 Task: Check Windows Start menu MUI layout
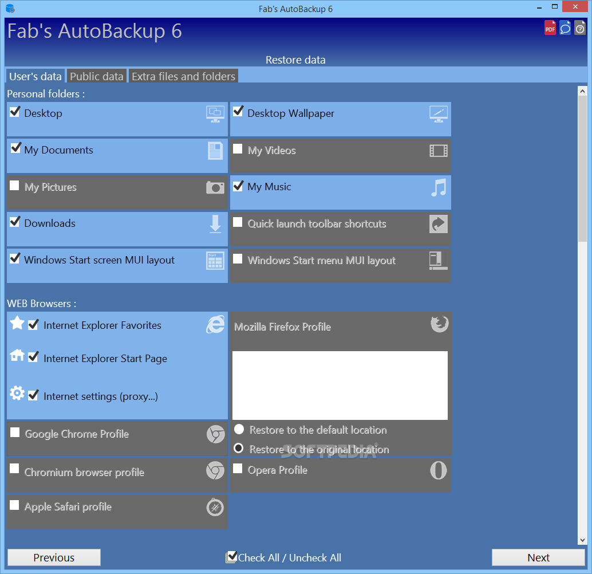238,259
